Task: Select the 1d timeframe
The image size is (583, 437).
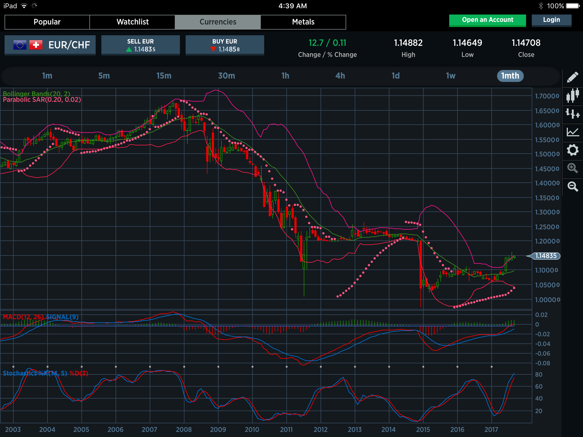Action: pos(396,76)
